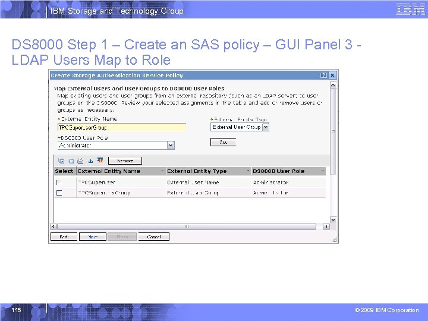Click the Next button
The image size is (428, 321).
93,237
